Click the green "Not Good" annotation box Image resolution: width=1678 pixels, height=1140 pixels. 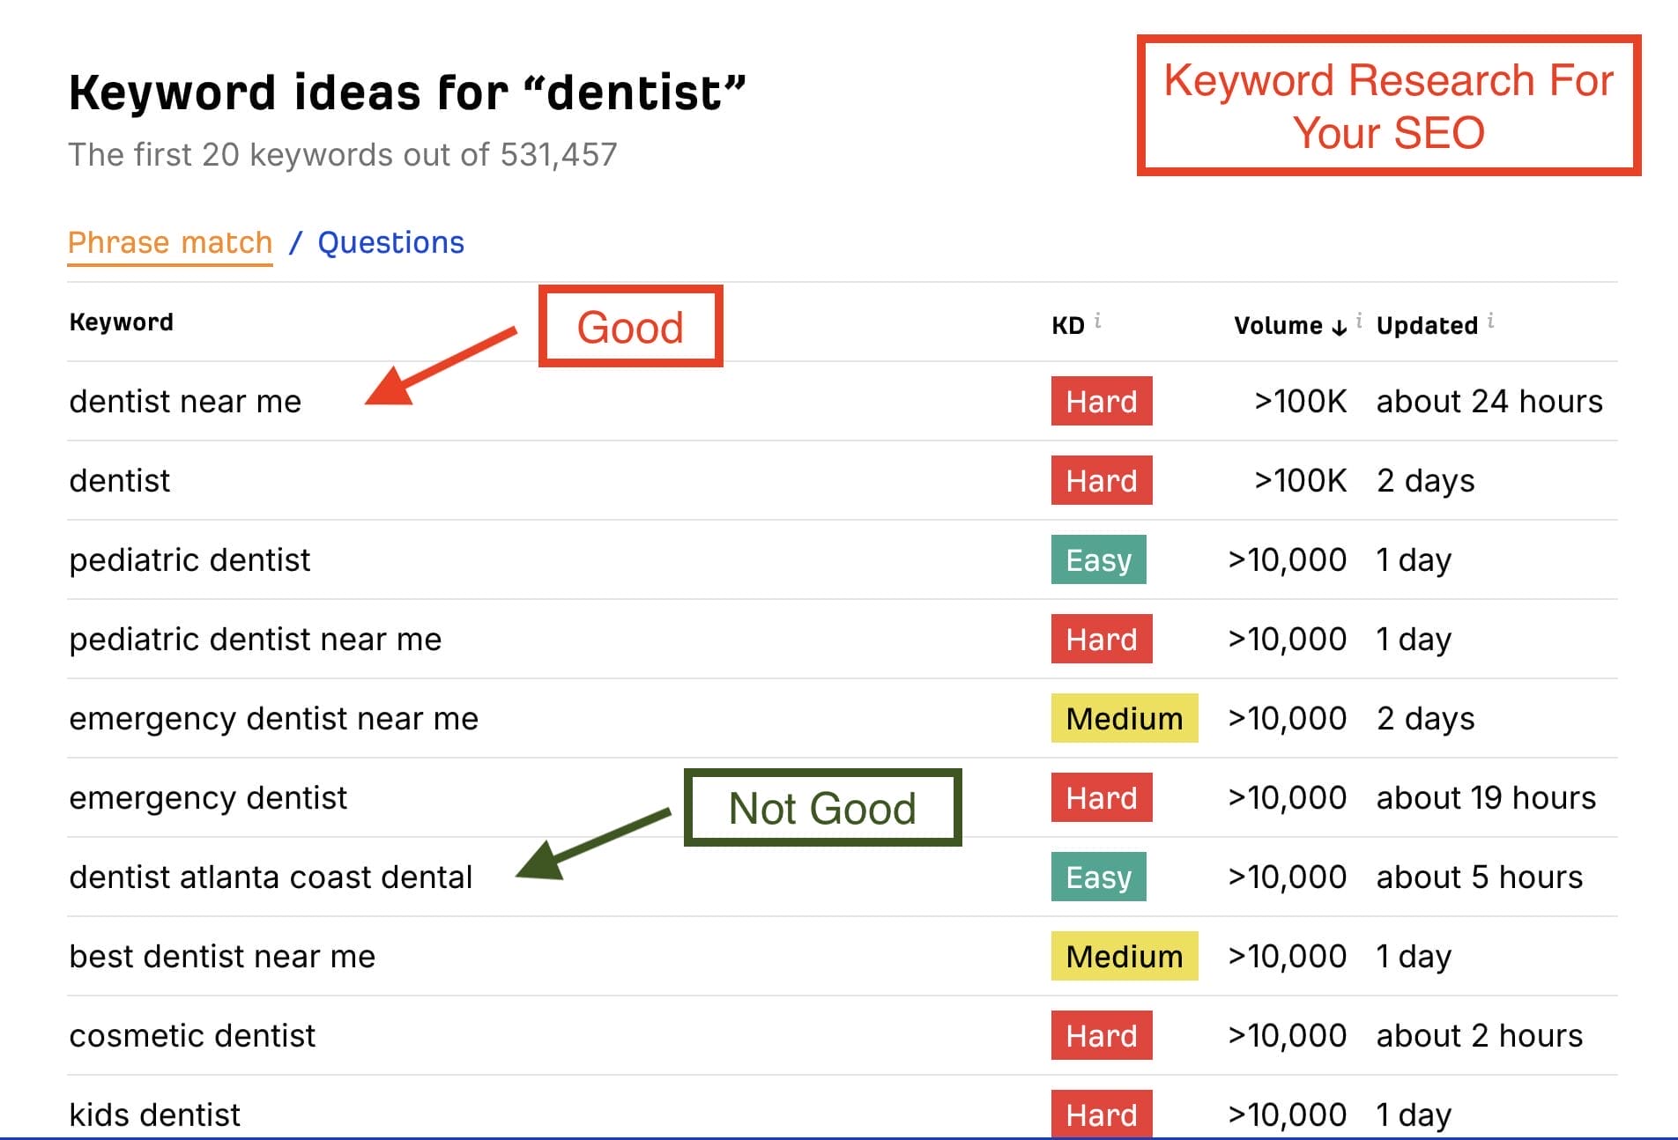[822, 808]
